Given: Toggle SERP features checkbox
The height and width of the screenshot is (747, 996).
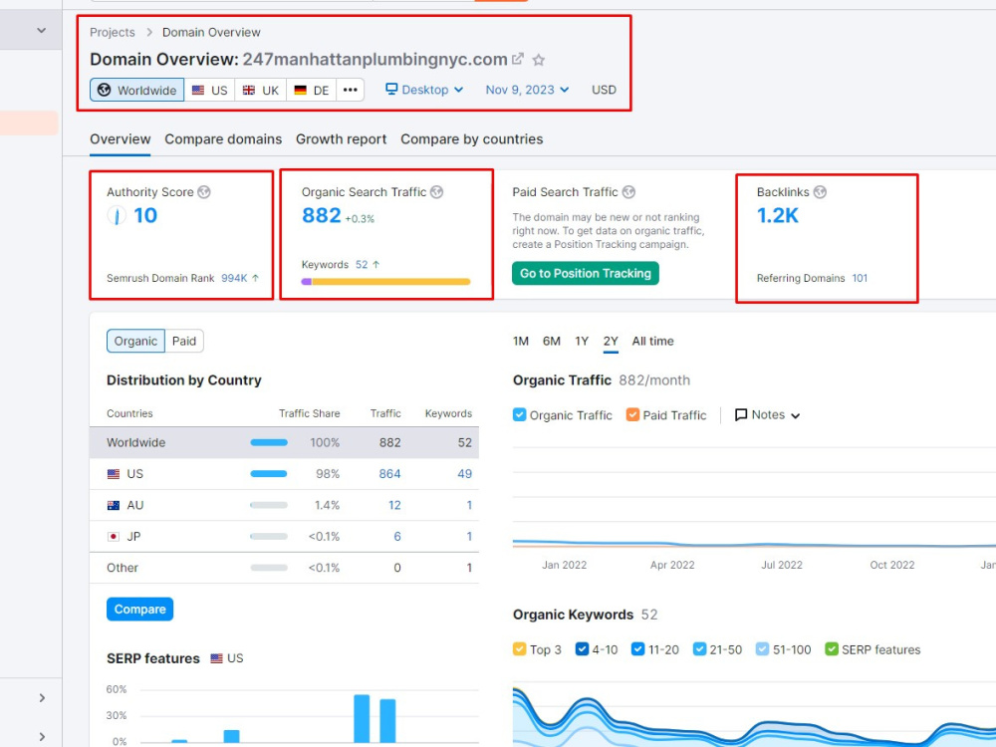Looking at the screenshot, I should tap(832, 649).
